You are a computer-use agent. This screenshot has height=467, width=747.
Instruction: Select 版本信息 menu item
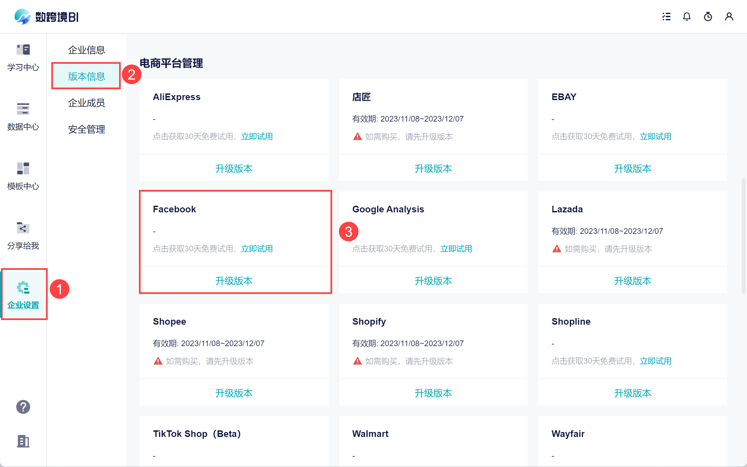[x=86, y=76]
